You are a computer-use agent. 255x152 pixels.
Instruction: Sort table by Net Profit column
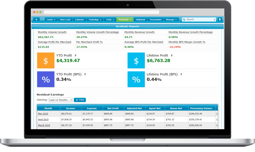(x=113, y=108)
